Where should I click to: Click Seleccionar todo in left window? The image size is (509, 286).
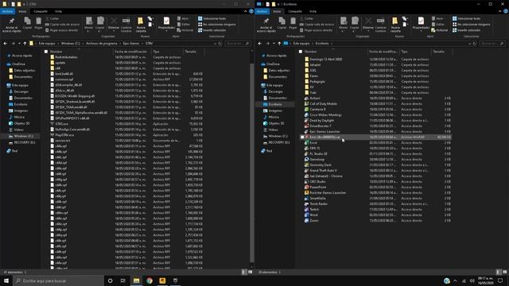point(212,18)
